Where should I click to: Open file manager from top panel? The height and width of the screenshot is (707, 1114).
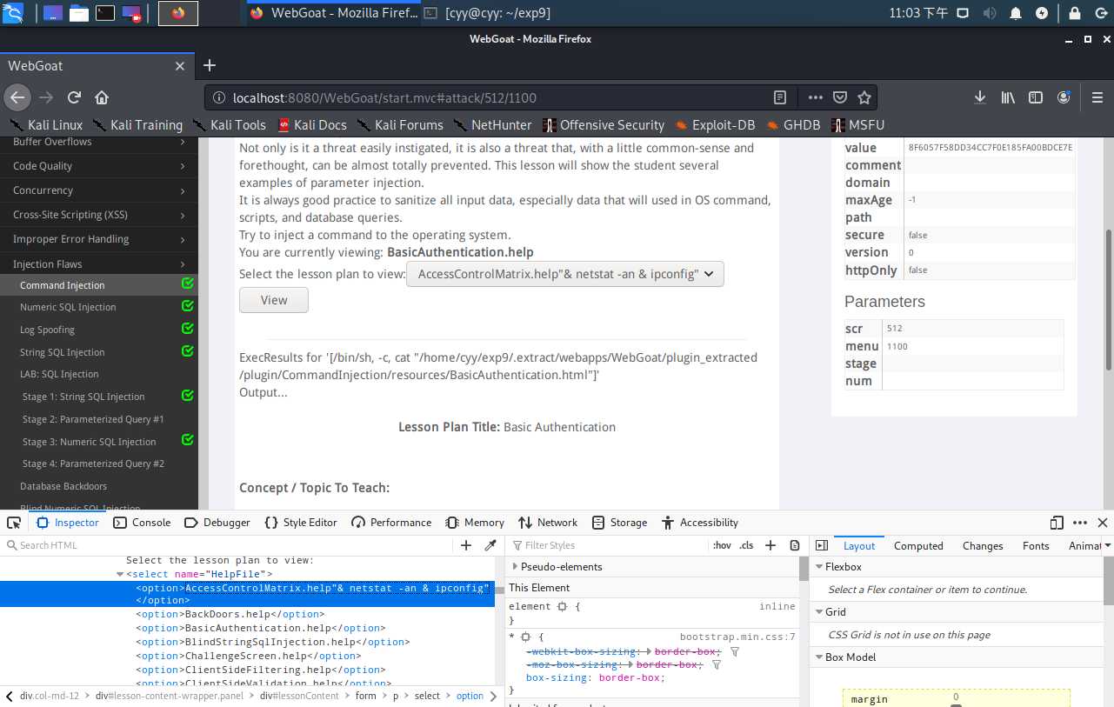pyautogui.click(x=78, y=13)
